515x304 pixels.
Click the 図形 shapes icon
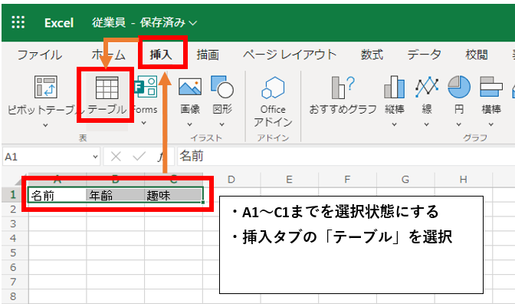click(222, 87)
